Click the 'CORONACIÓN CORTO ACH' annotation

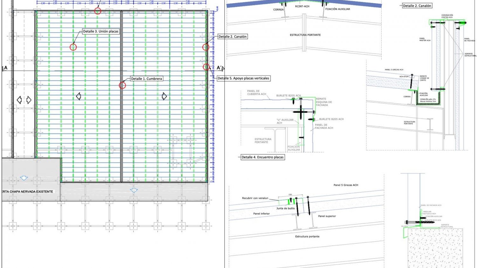coord(447,16)
